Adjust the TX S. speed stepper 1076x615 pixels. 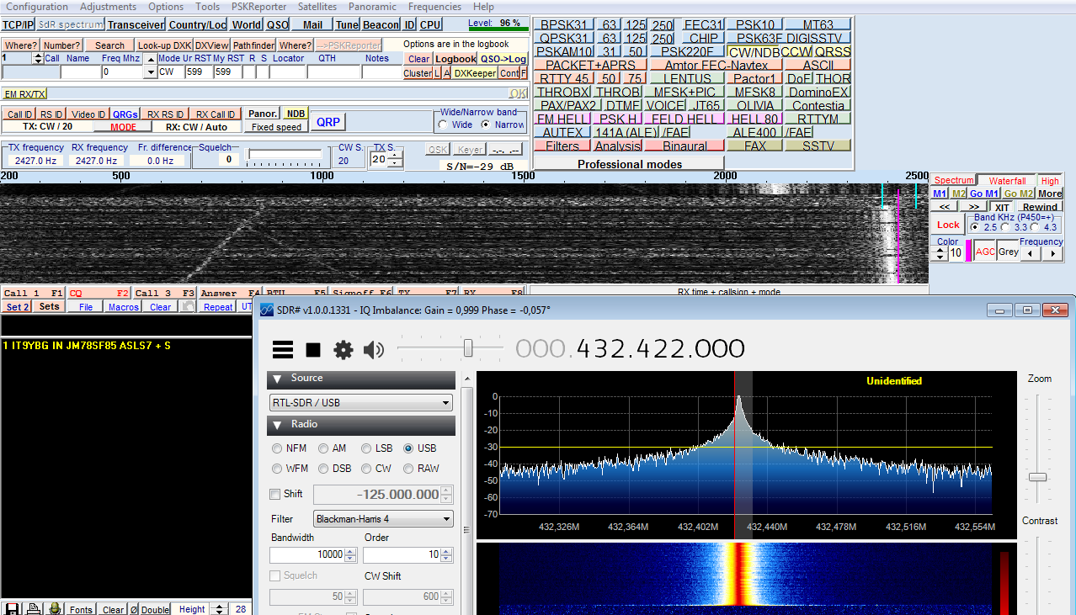[x=395, y=159]
